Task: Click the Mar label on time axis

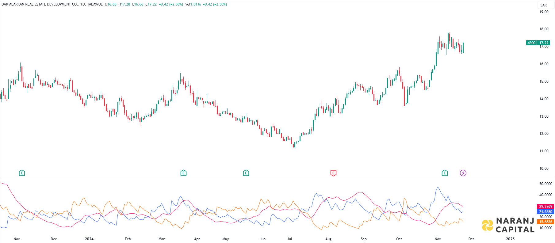Action: pyautogui.click(x=162, y=239)
